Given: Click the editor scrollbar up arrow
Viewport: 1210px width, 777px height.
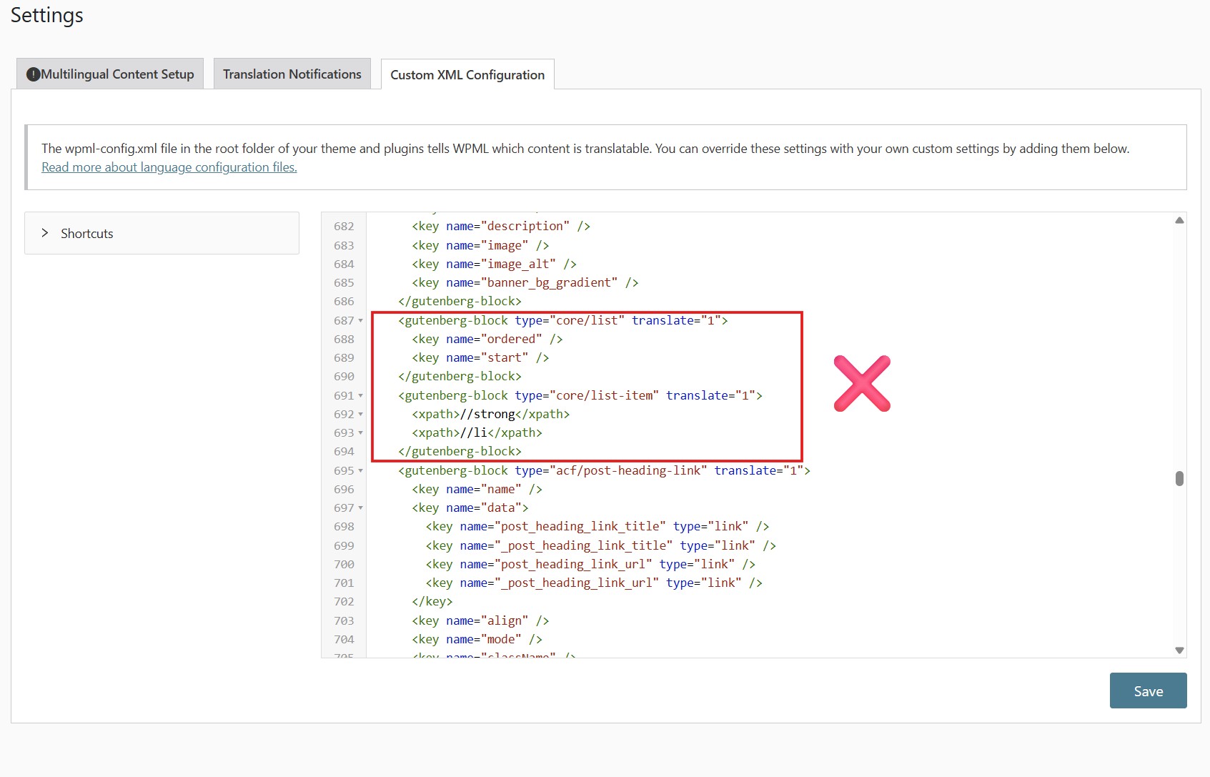Looking at the screenshot, I should [x=1179, y=220].
